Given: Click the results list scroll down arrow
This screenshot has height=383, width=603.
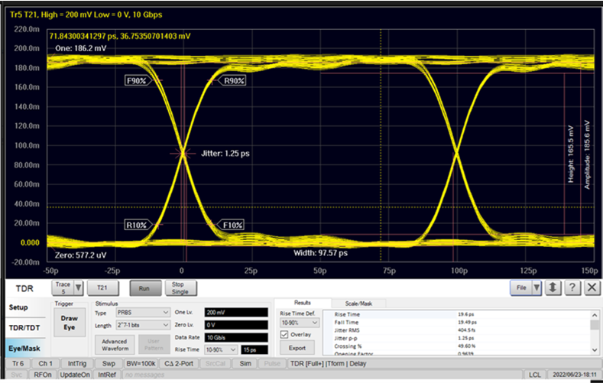Looking at the screenshot, I should (x=595, y=350).
